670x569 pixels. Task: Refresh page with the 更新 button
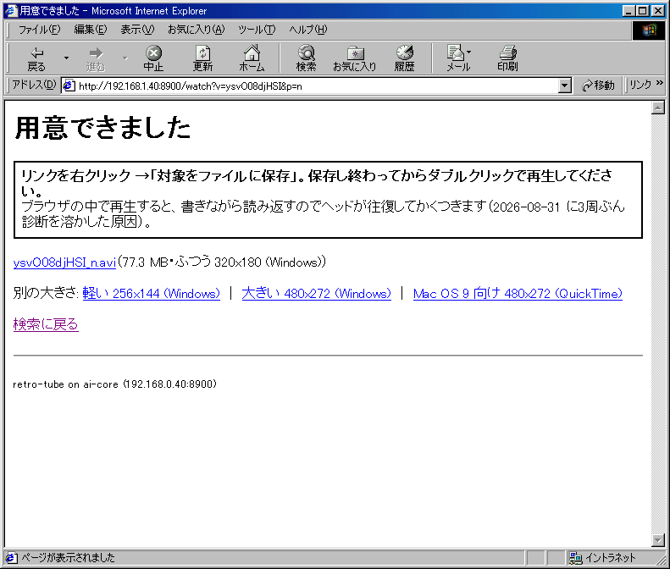click(202, 58)
